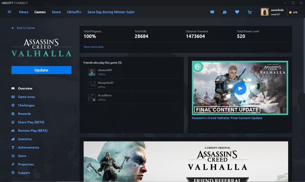Screen dimensions: 305x182
Task: Click friend name dr.xalileev
Action: (x=105, y=95)
